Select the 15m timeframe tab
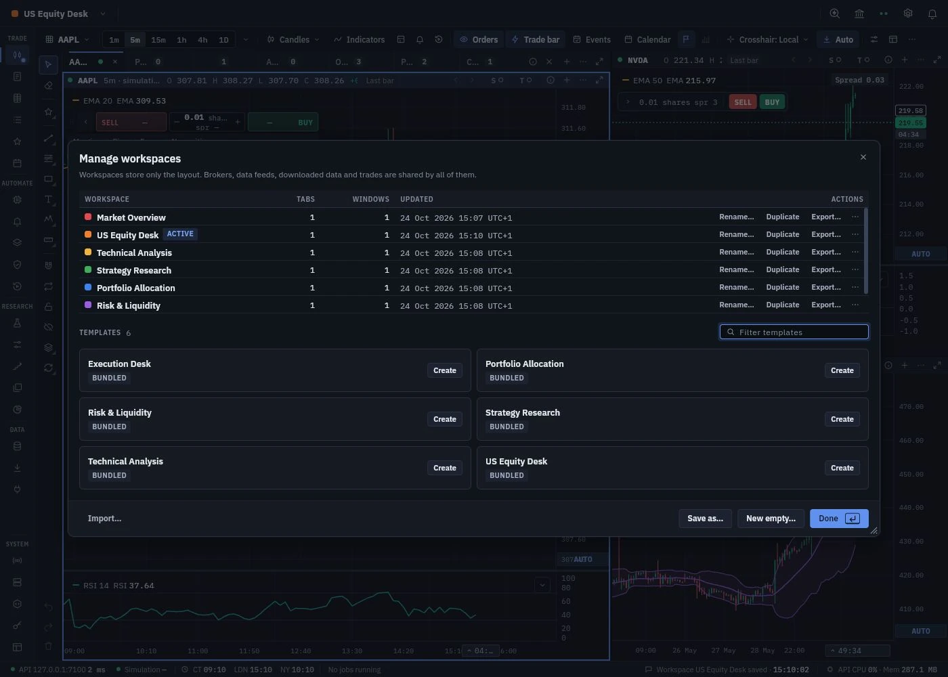 click(x=158, y=40)
